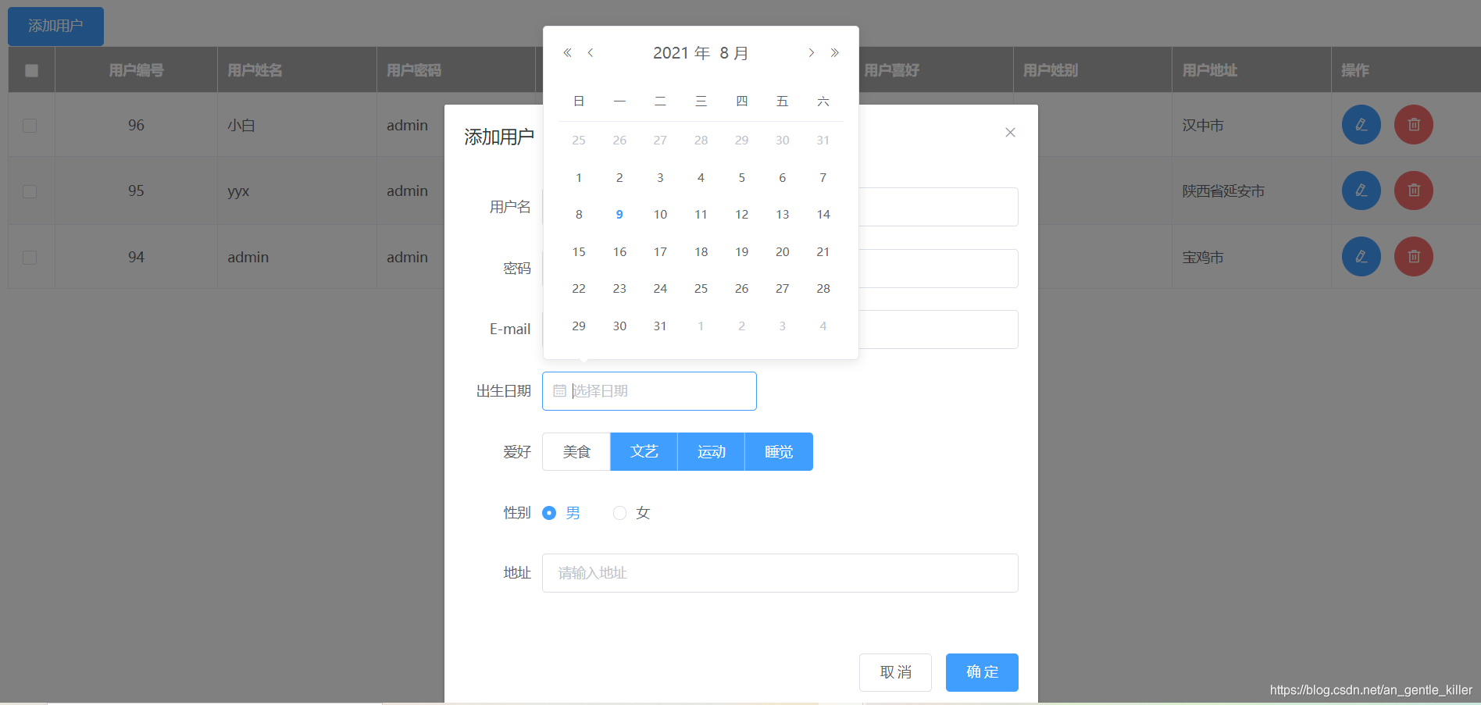Click delete icon for user 95
Image resolution: width=1481 pixels, height=705 pixels.
coord(1413,190)
